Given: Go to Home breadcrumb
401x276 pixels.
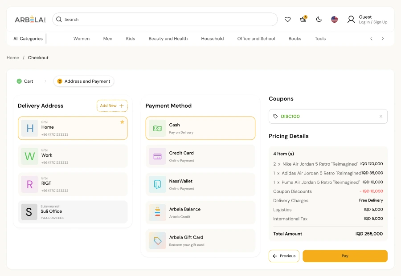Looking at the screenshot, I should (x=13, y=58).
